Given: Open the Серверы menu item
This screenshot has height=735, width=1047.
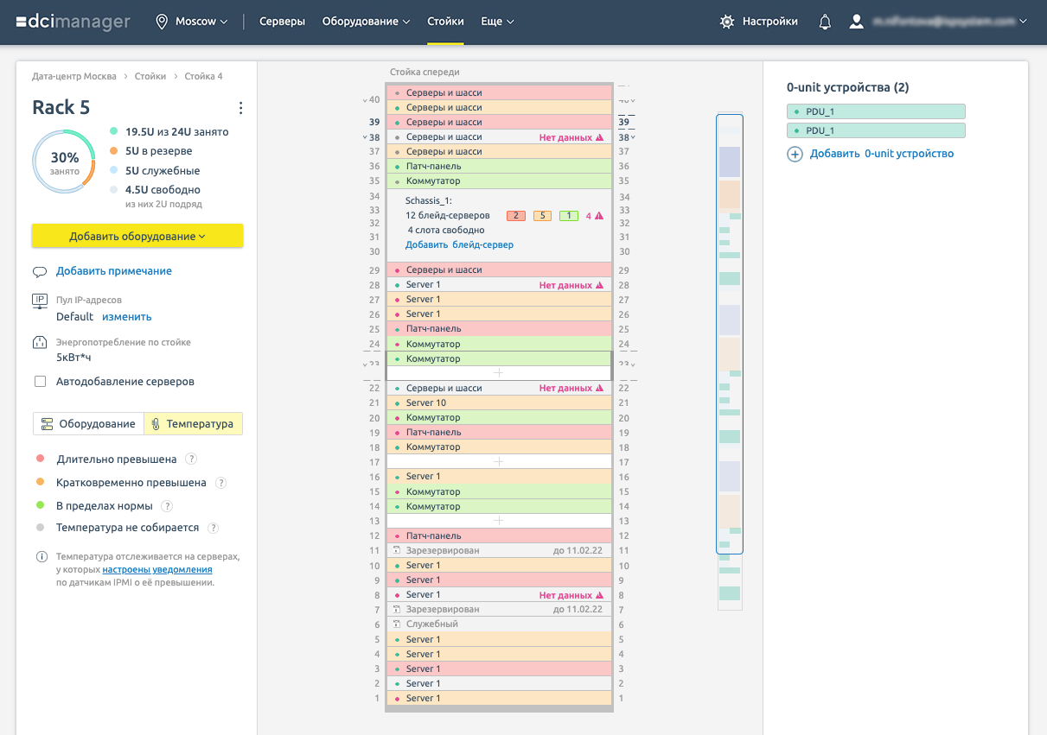Looking at the screenshot, I should tap(282, 22).
